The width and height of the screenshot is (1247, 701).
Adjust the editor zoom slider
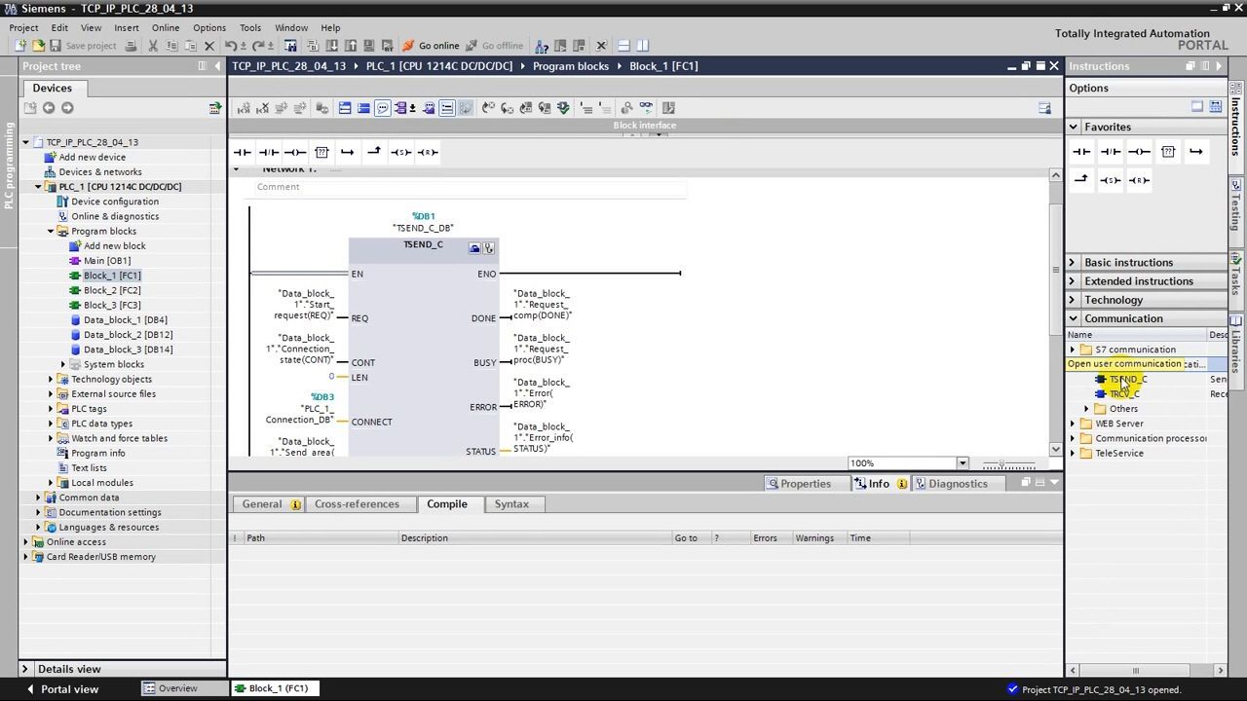[1003, 465]
